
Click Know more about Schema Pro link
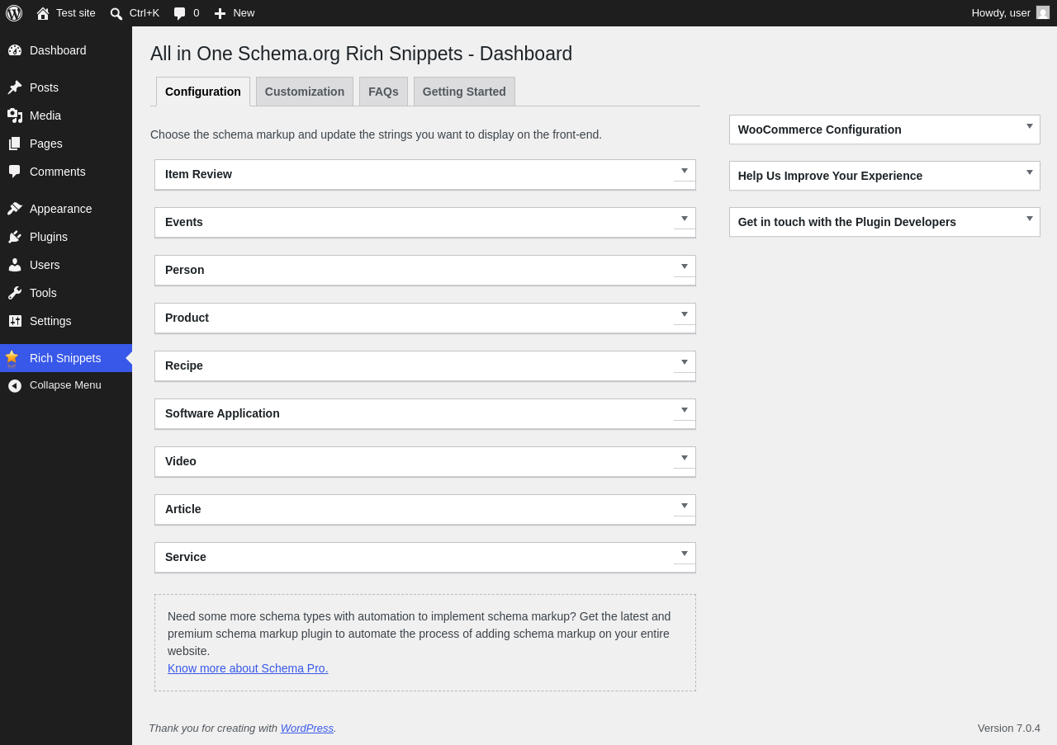coord(248,668)
